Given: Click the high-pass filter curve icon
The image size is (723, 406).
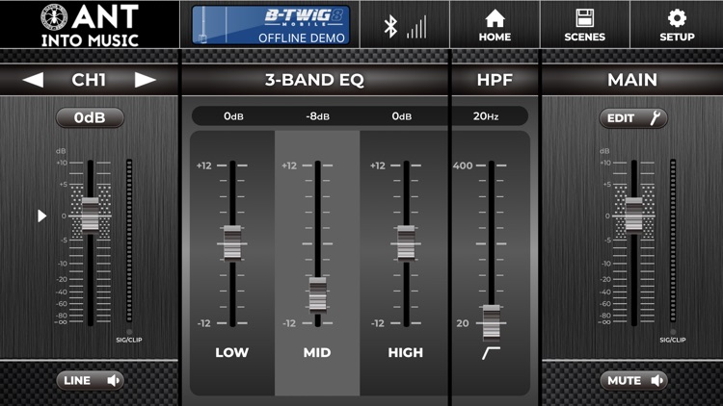Looking at the screenshot, I should 491,353.
